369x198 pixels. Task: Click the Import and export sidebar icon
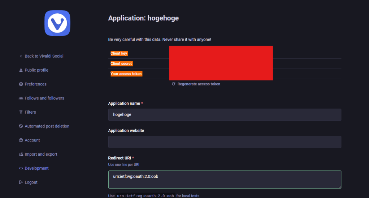(21, 155)
